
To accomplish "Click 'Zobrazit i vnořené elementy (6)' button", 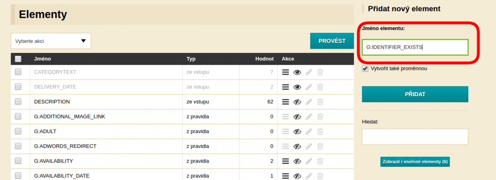I will [x=415, y=161].
